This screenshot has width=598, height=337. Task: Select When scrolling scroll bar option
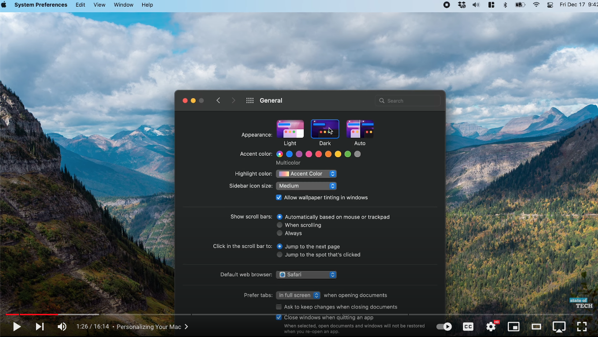click(280, 225)
